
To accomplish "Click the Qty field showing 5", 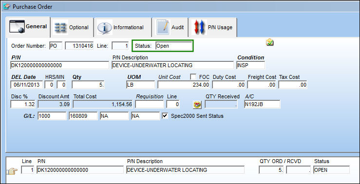I will pyautogui.click(x=88, y=85).
